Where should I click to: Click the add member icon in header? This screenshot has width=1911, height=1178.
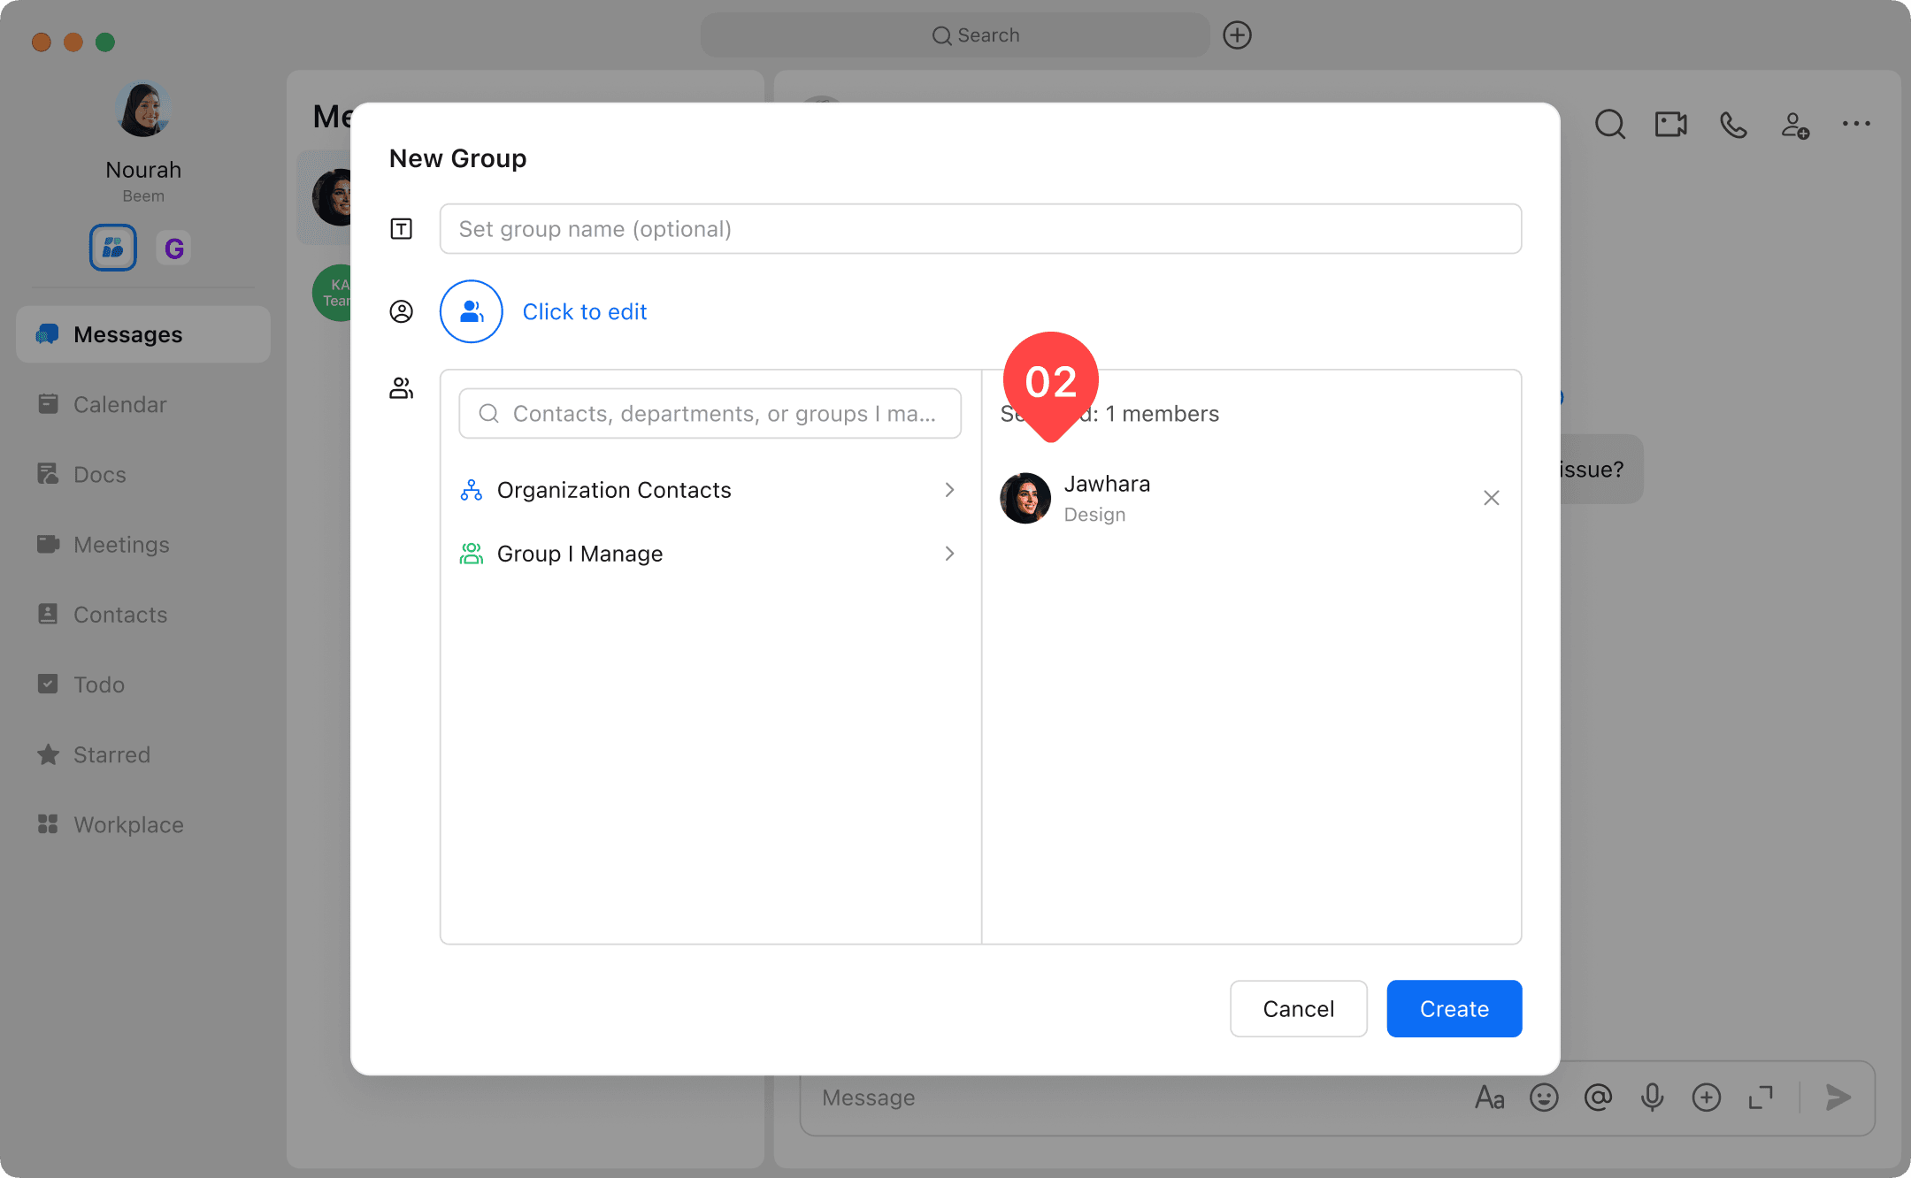[1794, 125]
